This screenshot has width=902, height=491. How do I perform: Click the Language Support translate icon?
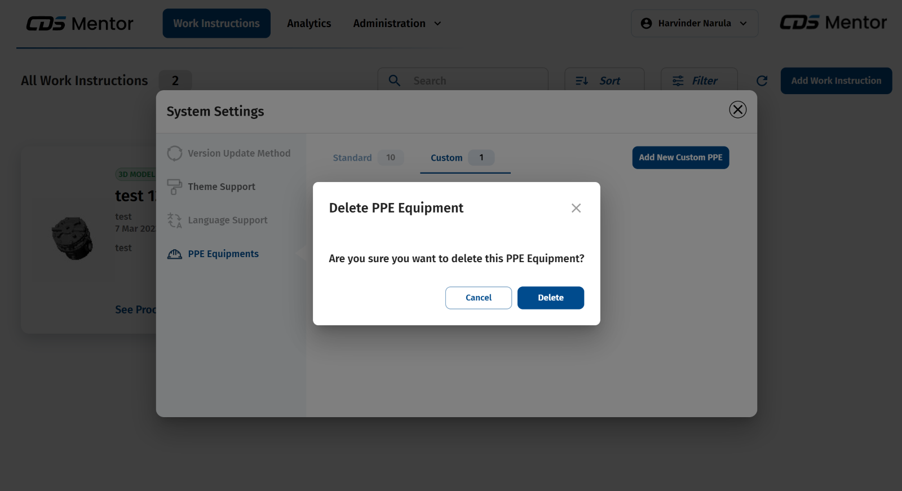click(175, 220)
